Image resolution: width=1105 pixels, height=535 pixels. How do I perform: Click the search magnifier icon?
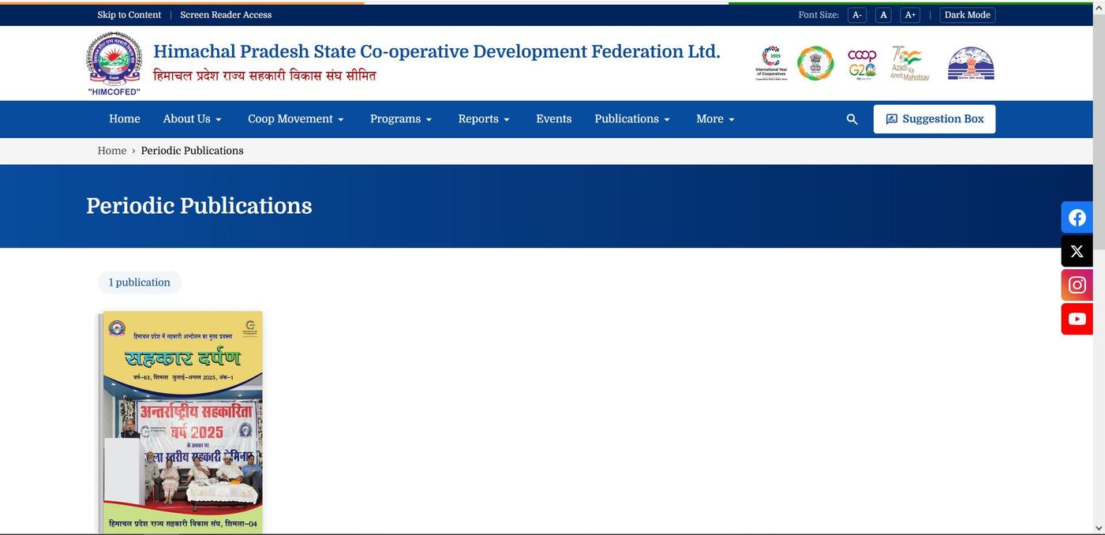point(852,119)
